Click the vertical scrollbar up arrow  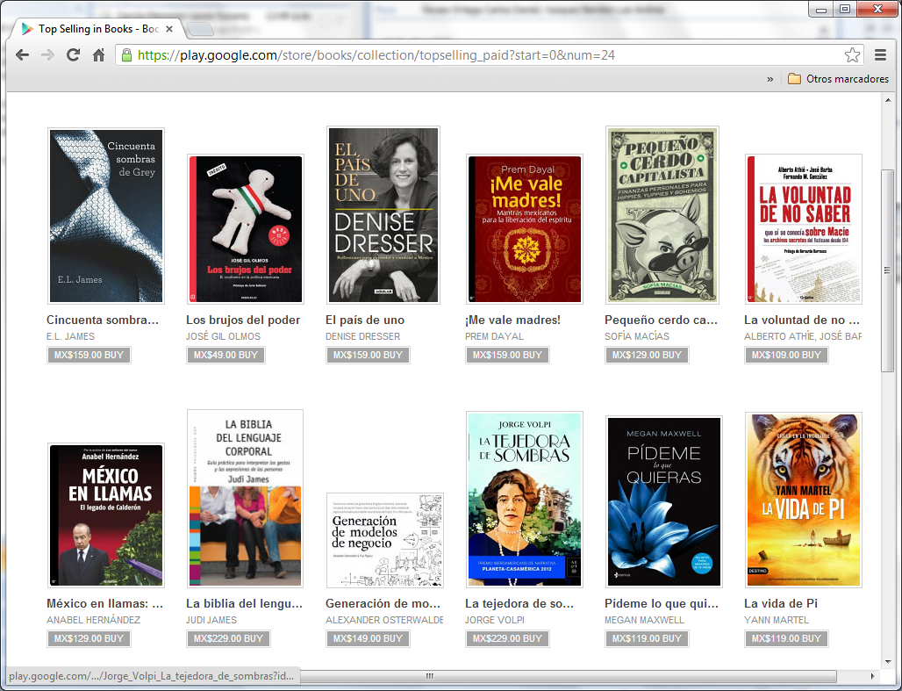888,100
